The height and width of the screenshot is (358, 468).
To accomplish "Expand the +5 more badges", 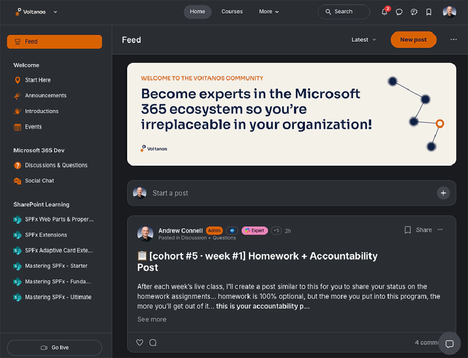I will [276, 231].
